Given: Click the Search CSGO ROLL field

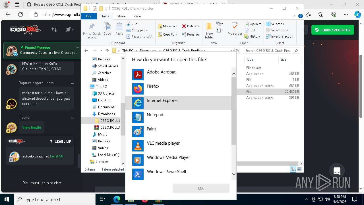Looking at the screenshot, I should coord(272,51).
